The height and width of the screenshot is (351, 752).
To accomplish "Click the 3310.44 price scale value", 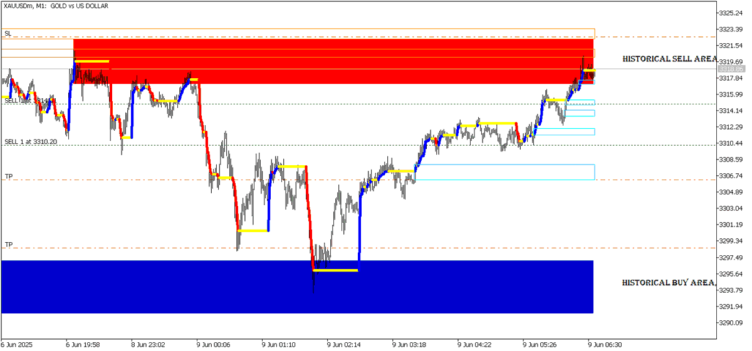I will (x=731, y=143).
